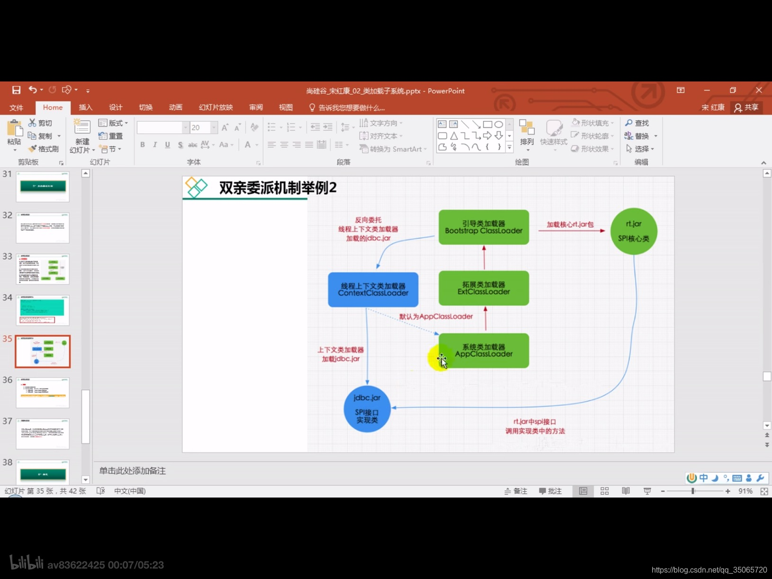The width and height of the screenshot is (772, 579).
Task: Decrease font size icon
Action: [237, 127]
